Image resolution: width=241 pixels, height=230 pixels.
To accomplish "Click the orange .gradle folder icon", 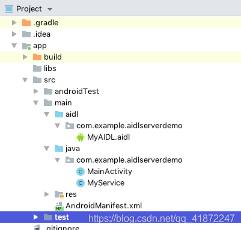I will (26, 23).
